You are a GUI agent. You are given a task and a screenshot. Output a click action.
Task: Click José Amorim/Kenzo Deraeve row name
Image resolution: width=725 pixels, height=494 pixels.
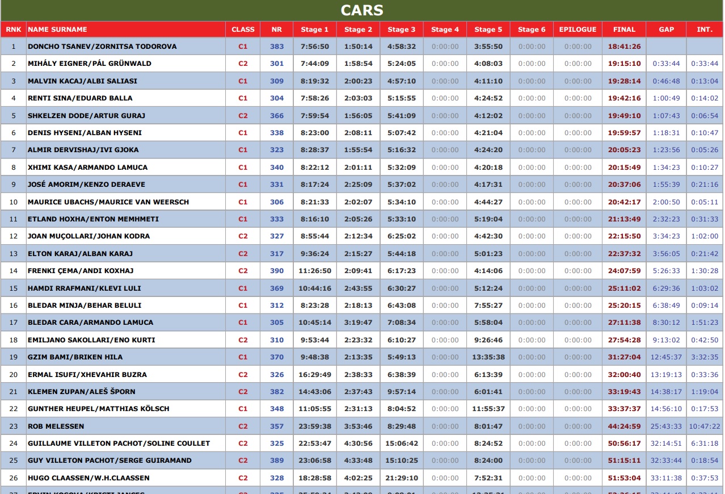pyautogui.click(x=86, y=185)
